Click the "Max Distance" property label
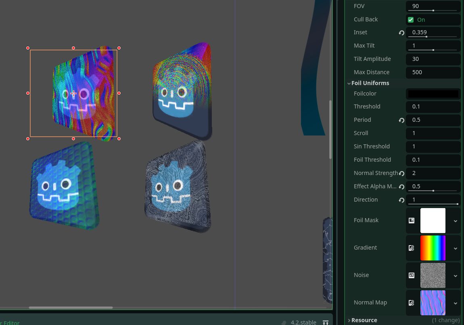The width and height of the screenshot is (464, 325). click(371, 72)
